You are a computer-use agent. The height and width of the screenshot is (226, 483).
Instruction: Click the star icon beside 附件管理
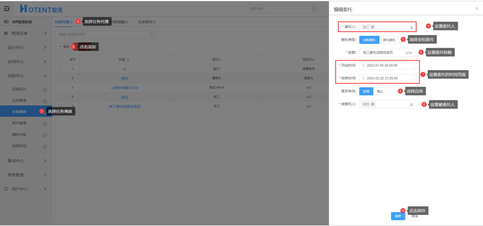pyautogui.click(x=45, y=123)
